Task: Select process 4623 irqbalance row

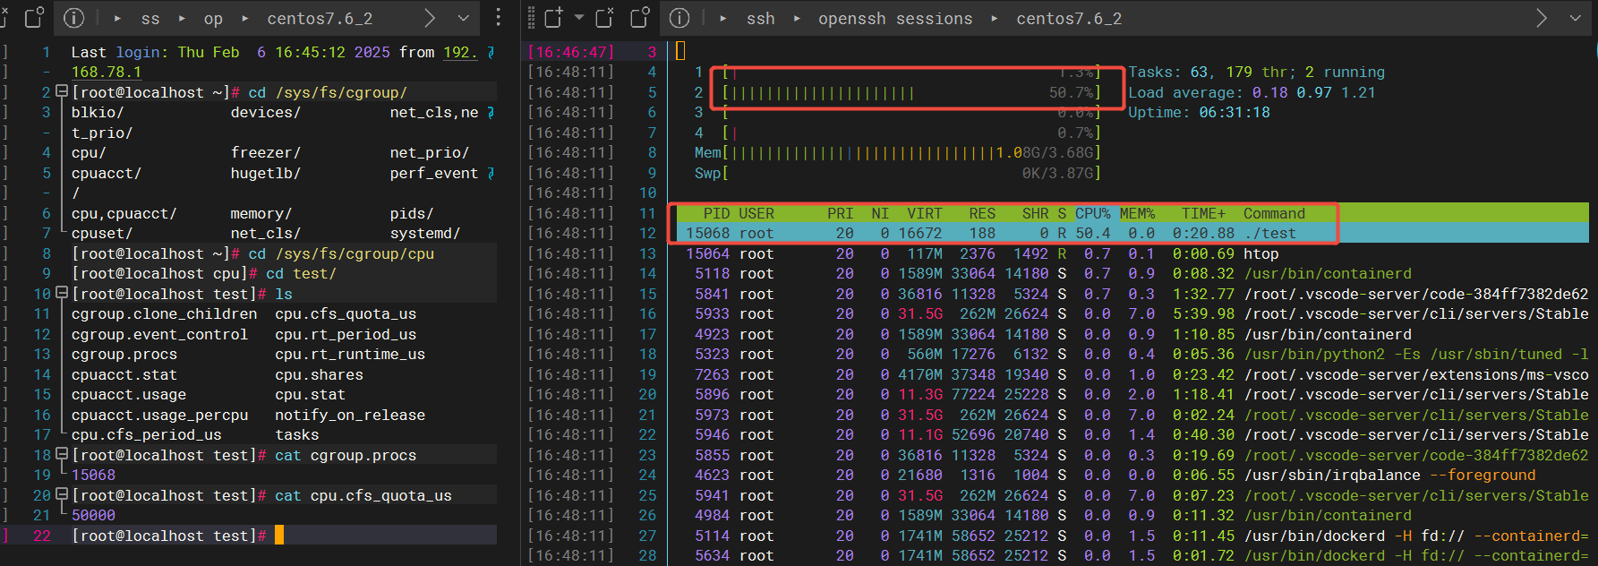Action: (x=1132, y=475)
